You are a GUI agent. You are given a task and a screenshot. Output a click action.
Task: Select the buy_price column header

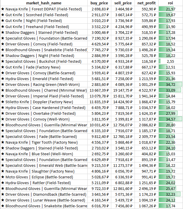pos(99,3)
